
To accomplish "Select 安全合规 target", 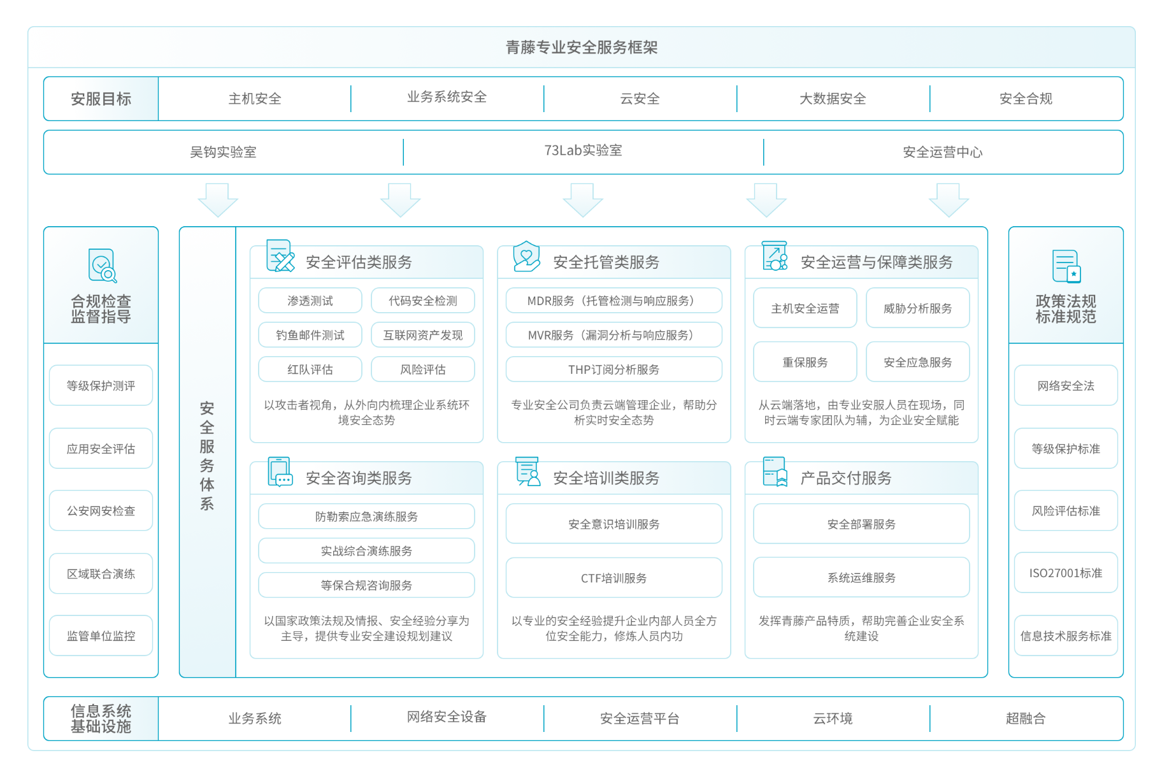I will 1026,99.
